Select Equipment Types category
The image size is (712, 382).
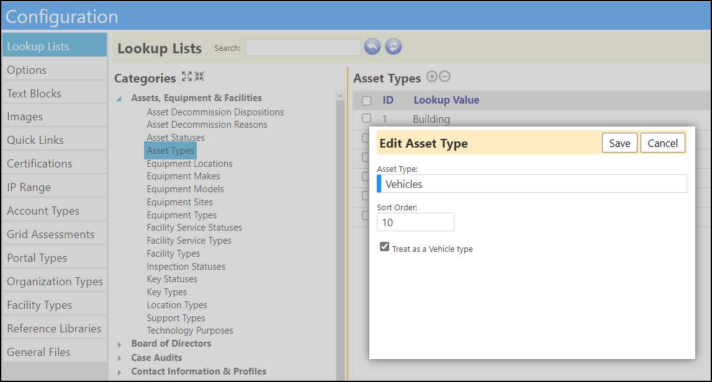pos(182,215)
